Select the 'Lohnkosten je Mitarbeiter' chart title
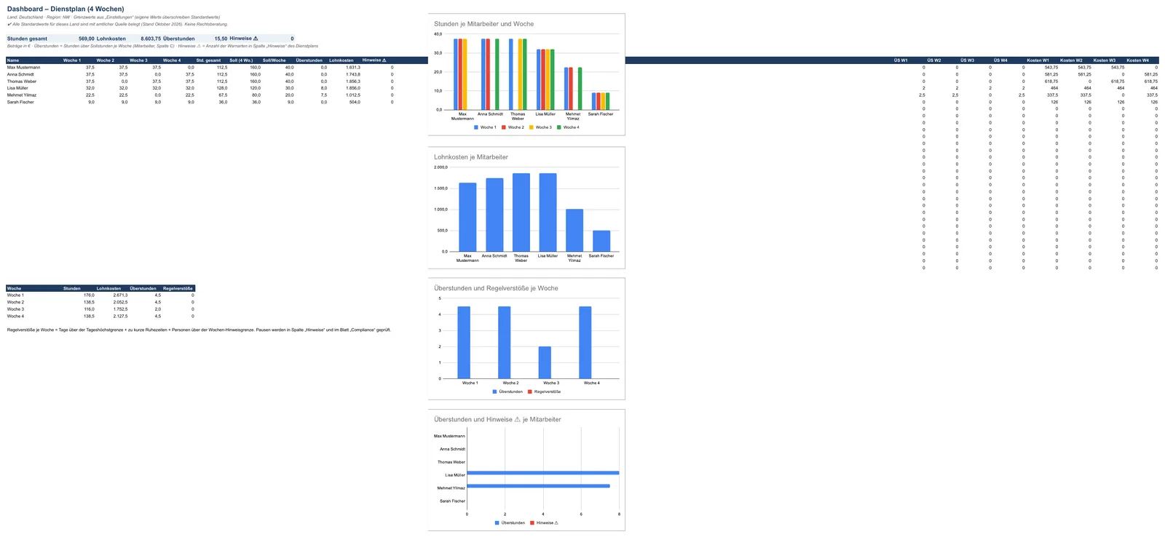The width and height of the screenshot is (1165, 537). click(471, 157)
